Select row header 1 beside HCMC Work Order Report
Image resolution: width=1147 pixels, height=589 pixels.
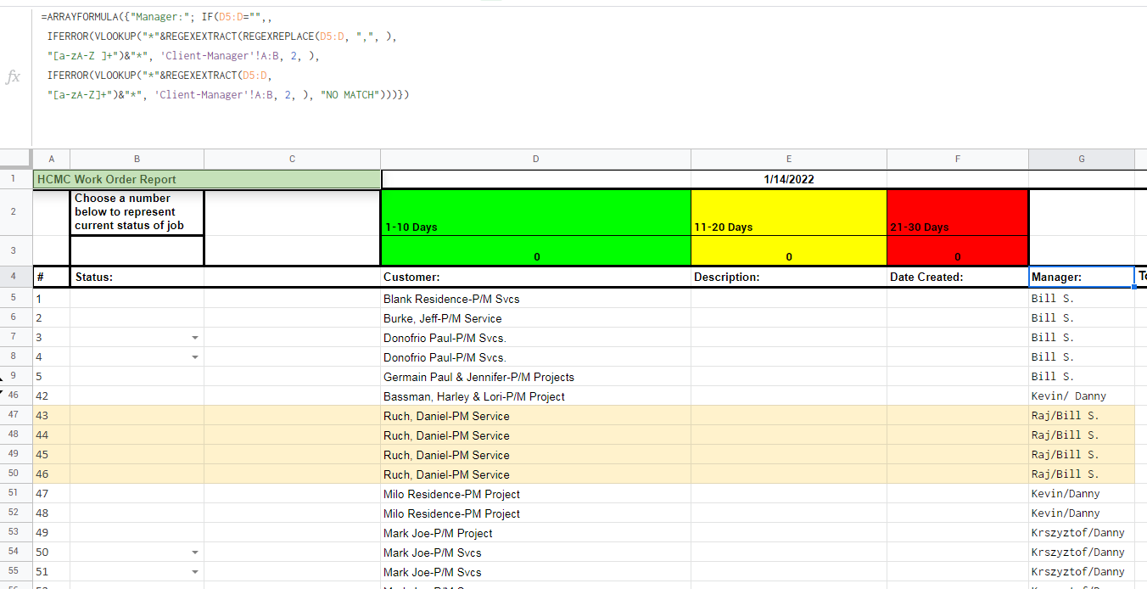(16, 179)
